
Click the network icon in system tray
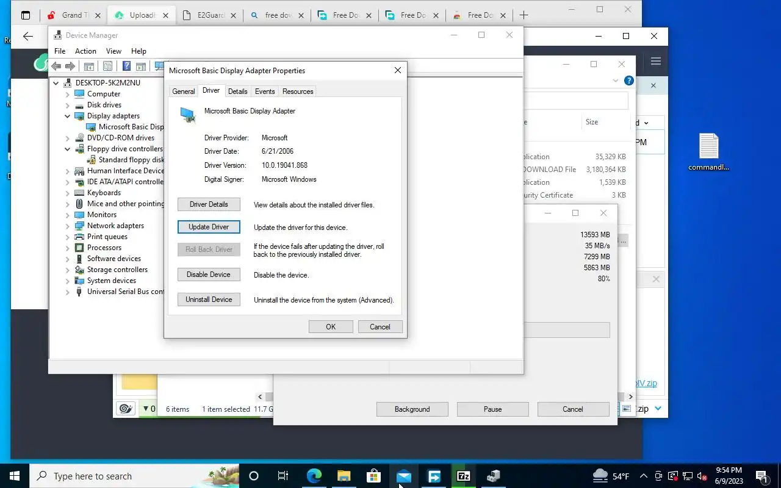tap(688, 476)
